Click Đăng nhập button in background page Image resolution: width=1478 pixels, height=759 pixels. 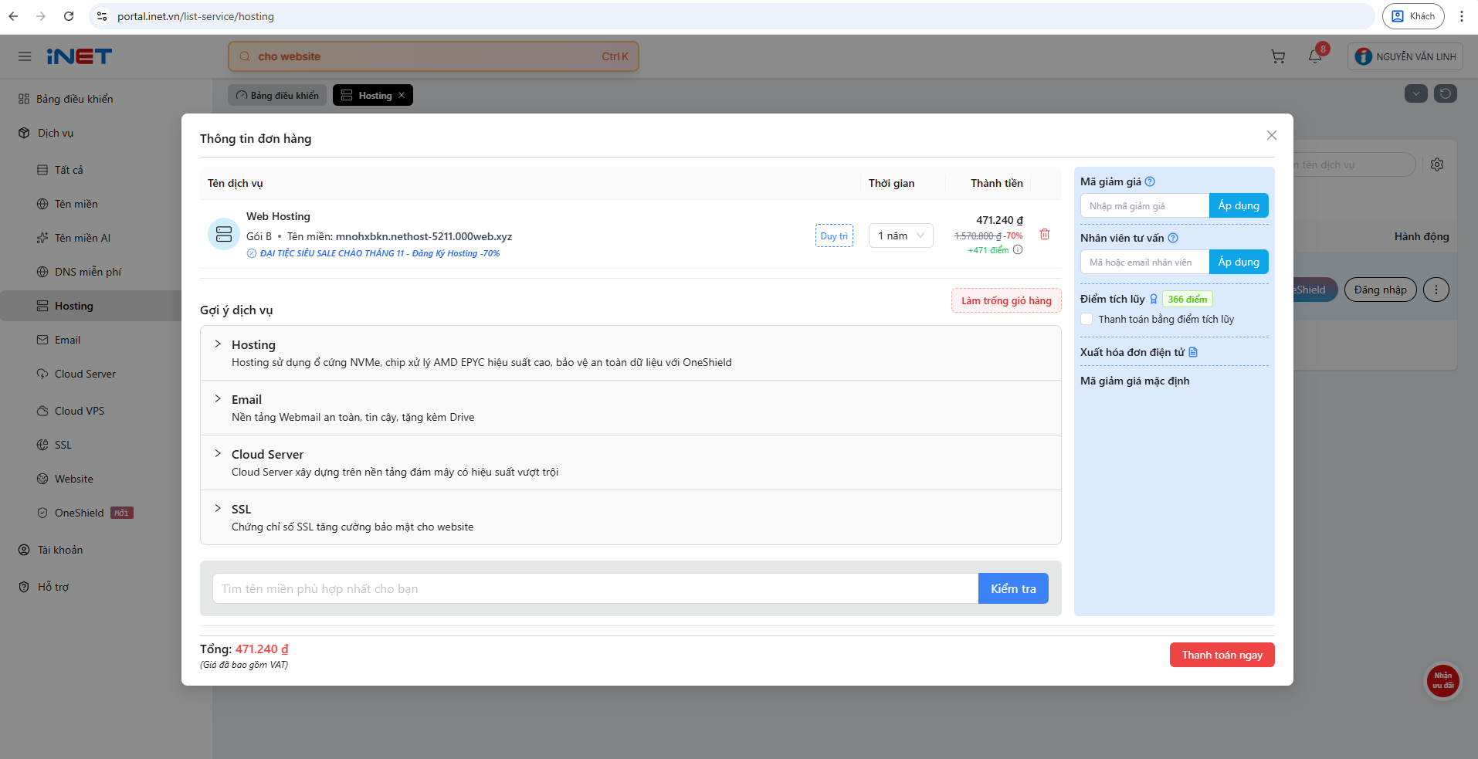point(1380,290)
